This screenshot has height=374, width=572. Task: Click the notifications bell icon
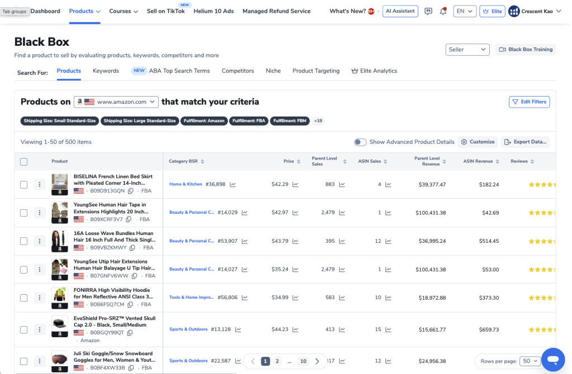click(443, 11)
